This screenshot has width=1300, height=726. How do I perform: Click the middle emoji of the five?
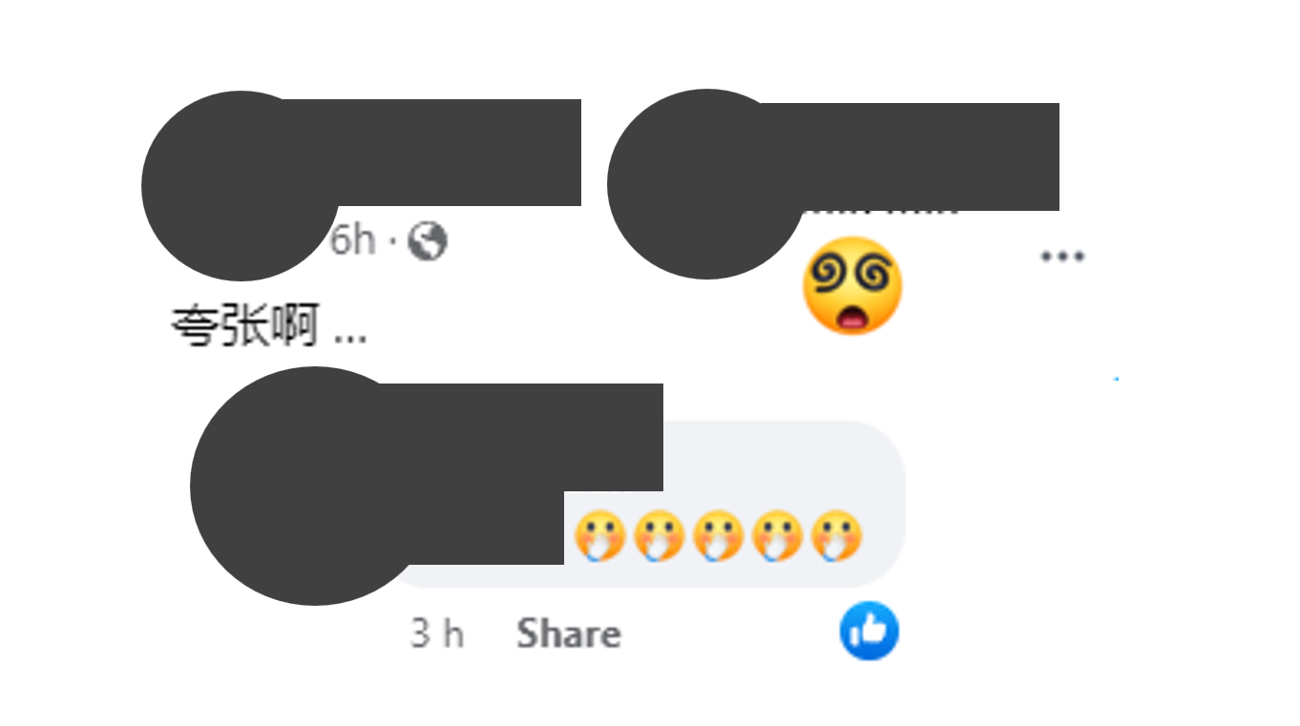(718, 536)
